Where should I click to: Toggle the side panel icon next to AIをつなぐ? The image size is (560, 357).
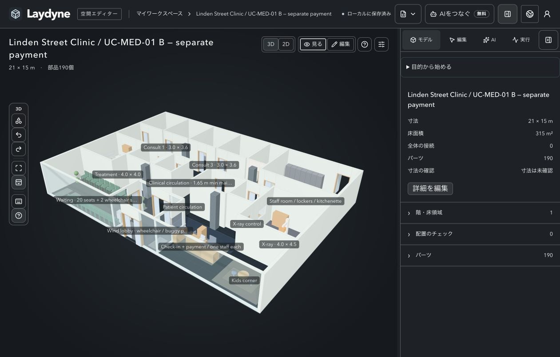pyautogui.click(x=507, y=14)
